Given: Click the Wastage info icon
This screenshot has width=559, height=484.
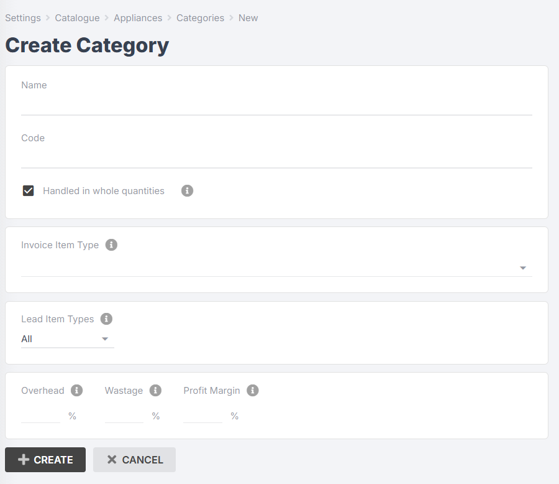Looking at the screenshot, I should 155,391.
